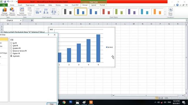The height and width of the screenshot is (105, 188).
Task: Apply the second chart layout
Action: tap(46, 12)
